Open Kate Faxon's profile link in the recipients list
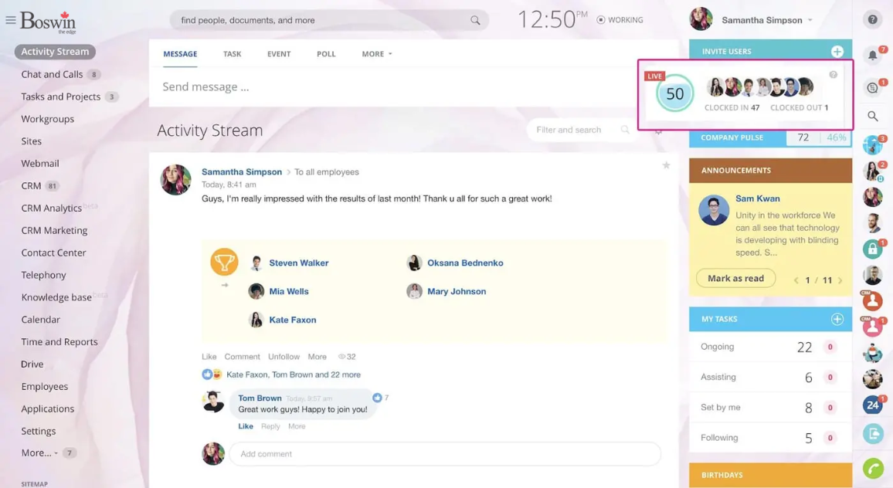The image size is (893, 488). (x=292, y=320)
